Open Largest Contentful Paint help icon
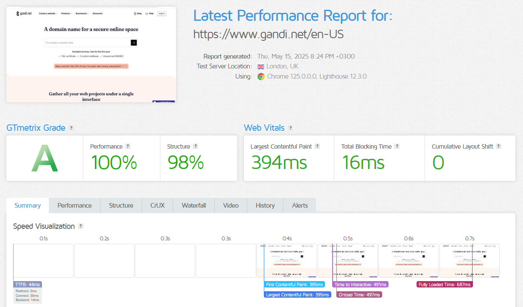The image size is (523, 307). (317, 146)
